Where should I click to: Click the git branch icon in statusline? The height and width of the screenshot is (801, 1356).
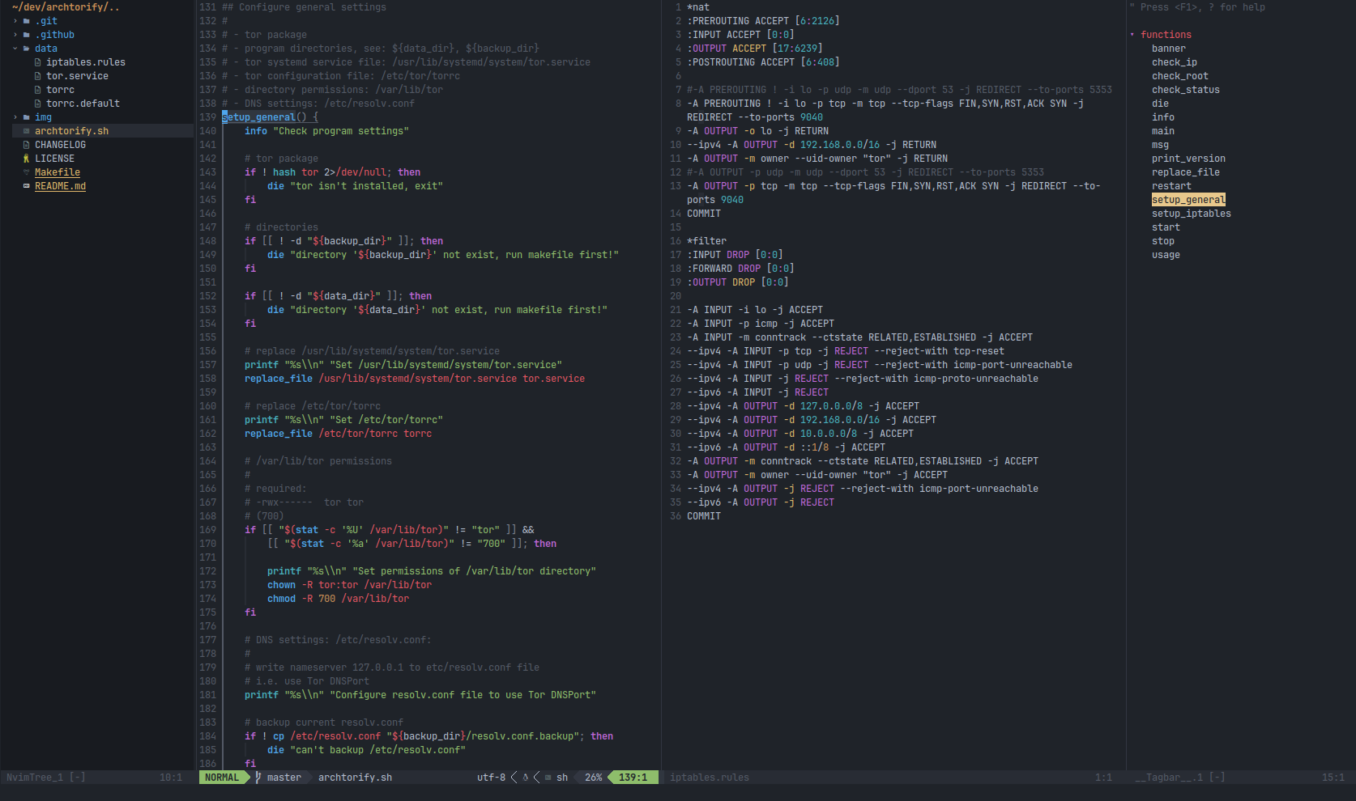[258, 778]
